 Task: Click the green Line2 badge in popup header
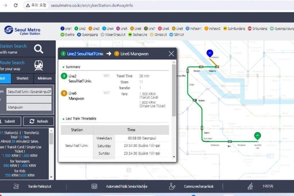point(63,54)
